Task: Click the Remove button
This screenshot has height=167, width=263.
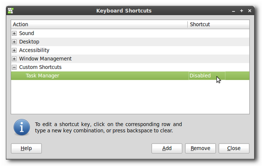Action: 200,148
